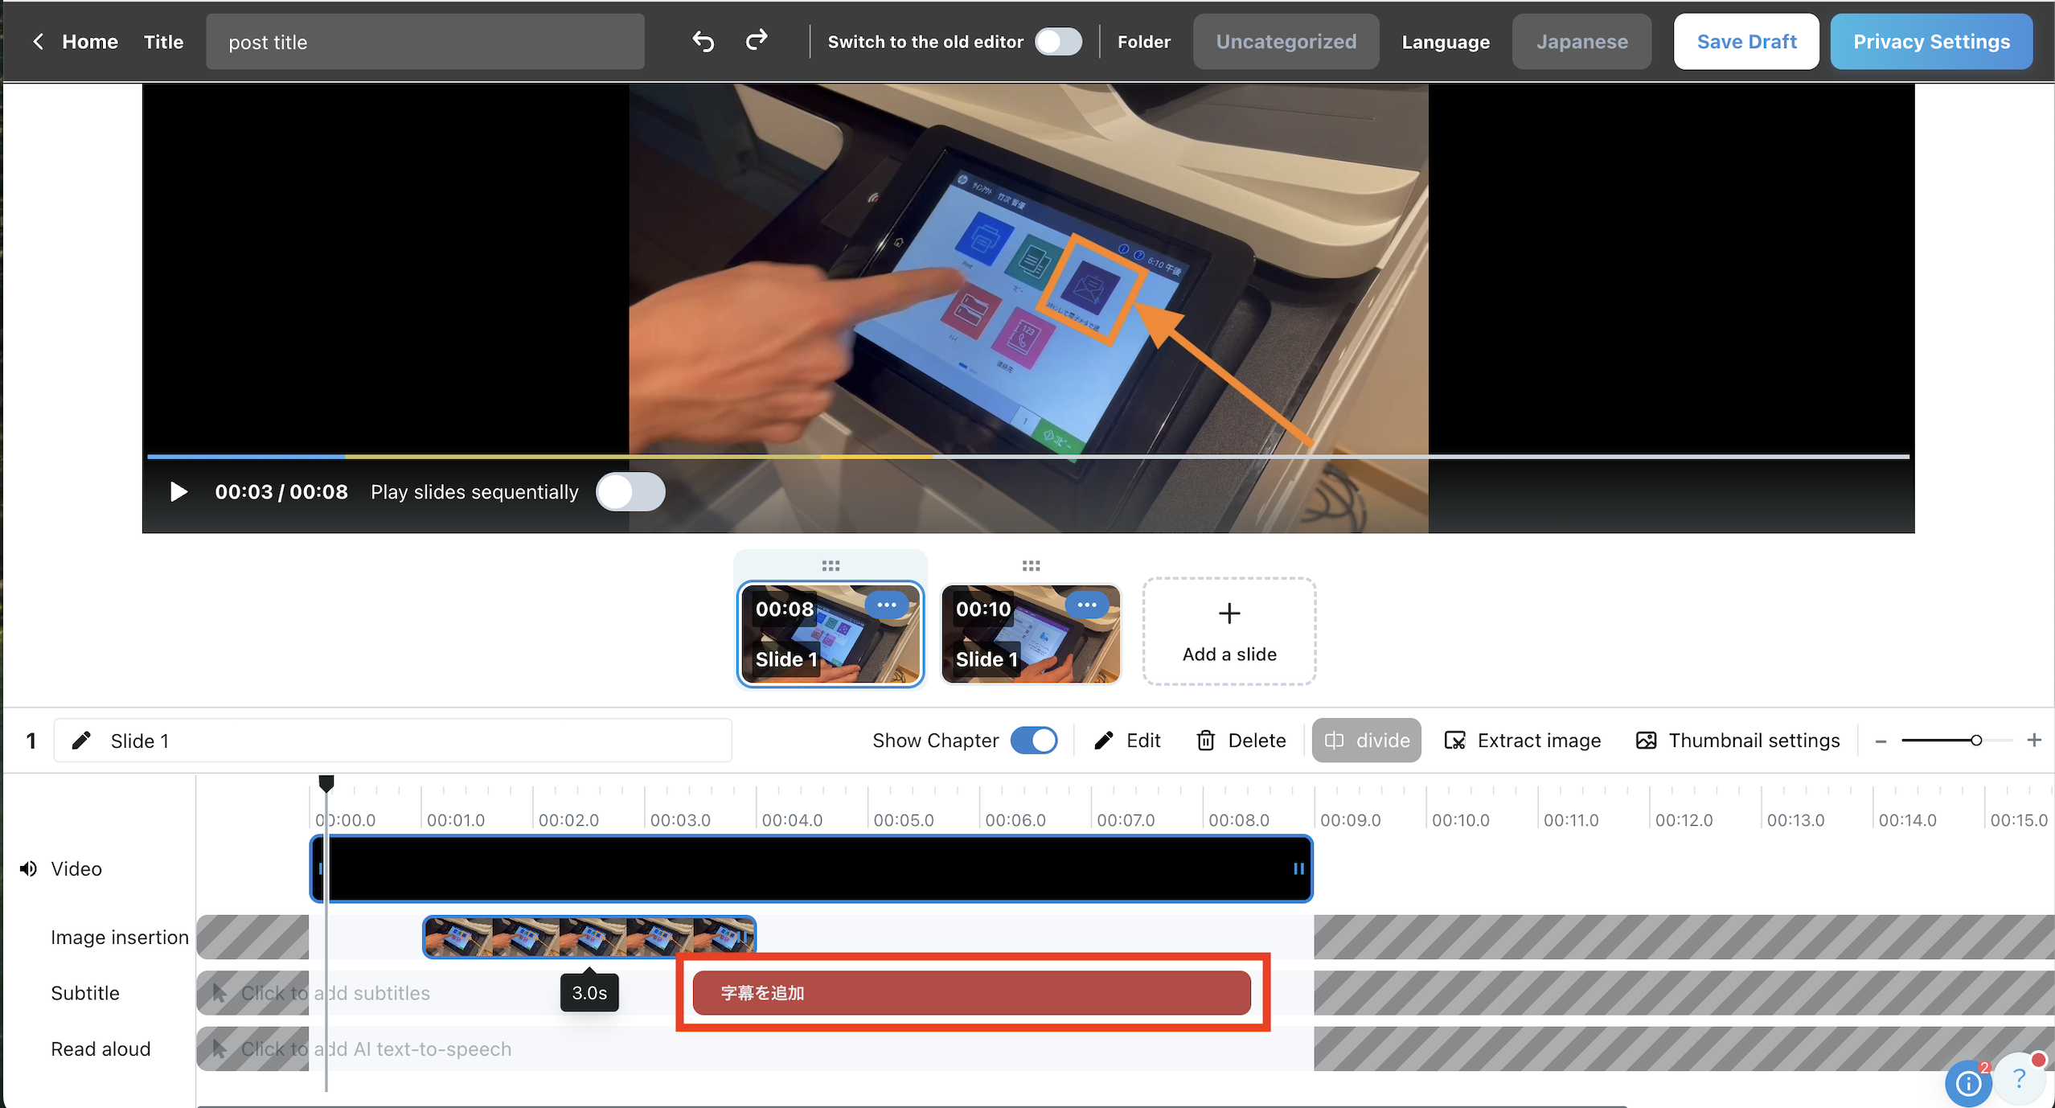Click the redo arrow icon
Viewport: 2055px width, 1108px height.
(757, 41)
